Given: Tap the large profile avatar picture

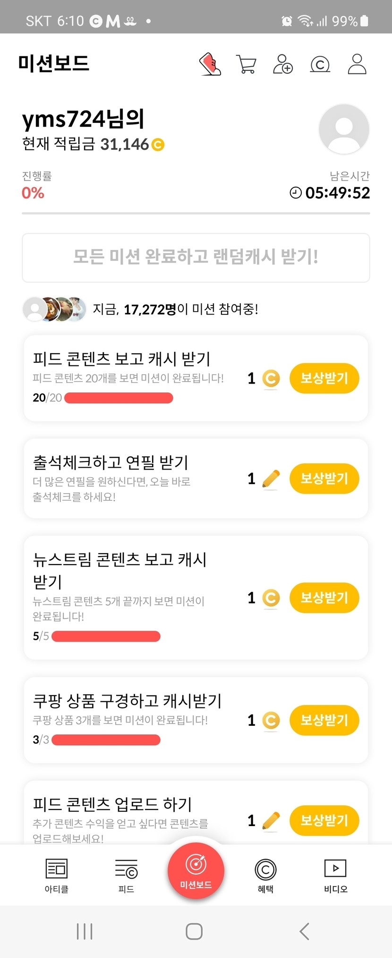Looking at the screenshot, I should pos(344,129).
